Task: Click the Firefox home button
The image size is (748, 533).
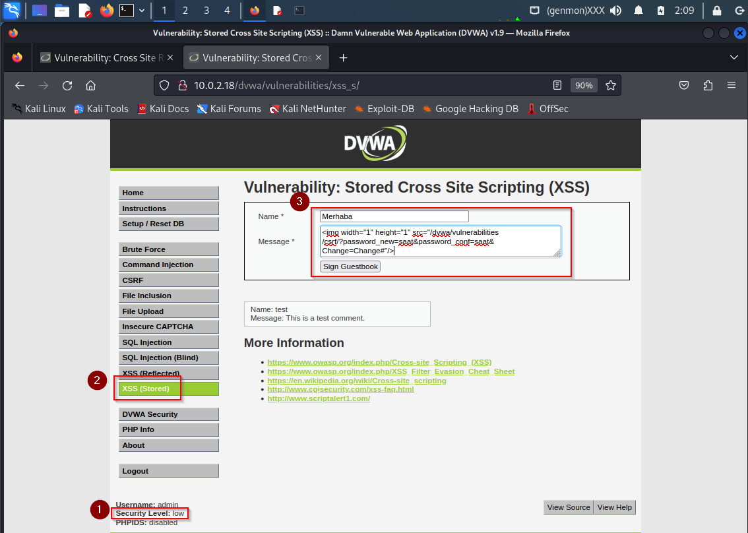Action: 90,85
